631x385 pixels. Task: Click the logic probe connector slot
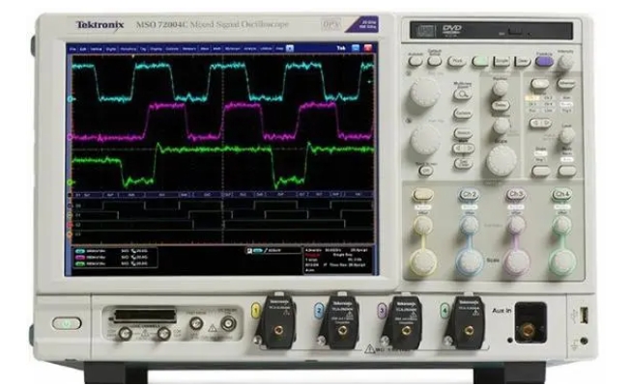(145, 316)
